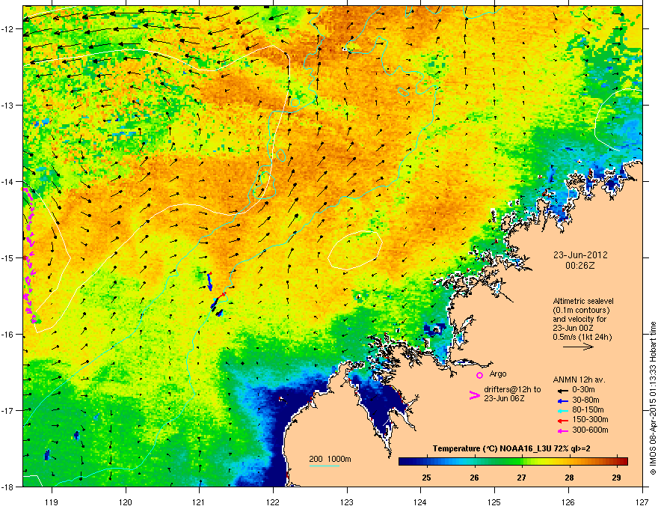Click the '28' colorbar tick label
Viewport: 658px width, 509px height.
pos(570,478)
